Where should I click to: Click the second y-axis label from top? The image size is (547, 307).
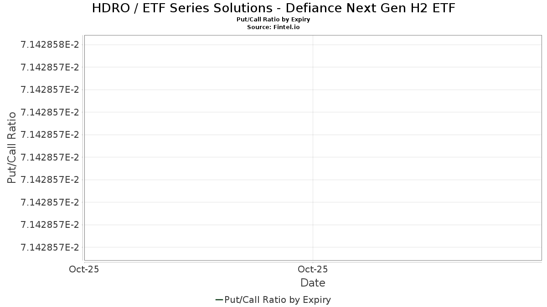pos(50,67)
